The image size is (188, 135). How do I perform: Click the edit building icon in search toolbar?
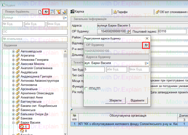coord(46,12)
